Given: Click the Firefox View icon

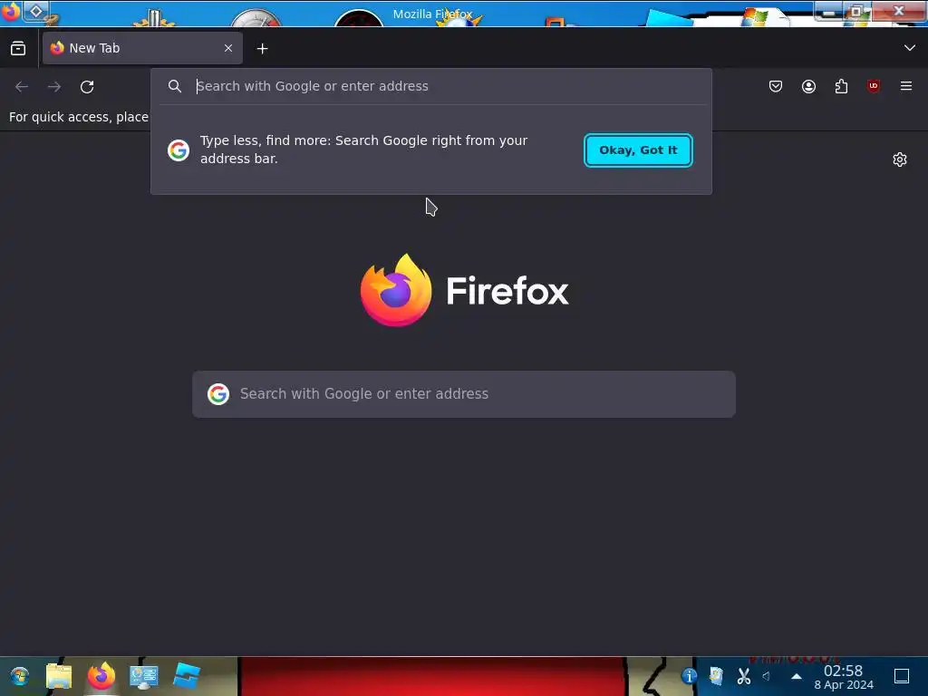Looking at the screenshot, I should 18,49.
